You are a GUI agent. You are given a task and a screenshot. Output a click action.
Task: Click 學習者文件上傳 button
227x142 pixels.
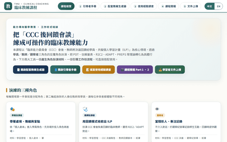170,70
